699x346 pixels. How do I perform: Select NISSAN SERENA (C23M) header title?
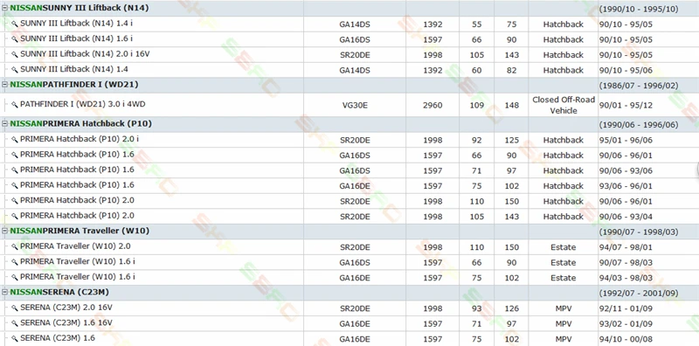click(59, 292)
